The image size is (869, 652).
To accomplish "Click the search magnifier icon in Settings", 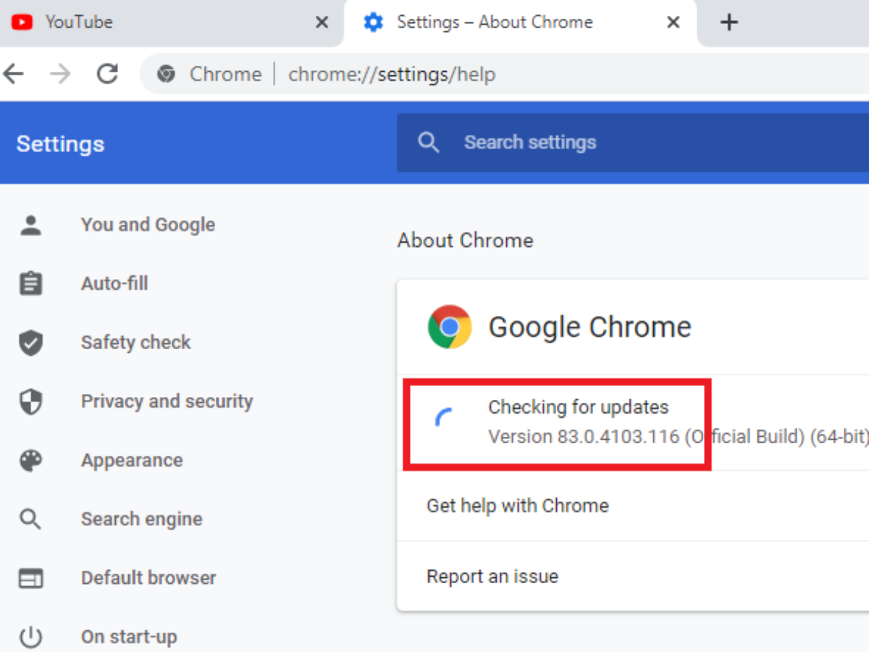I will click(x=429, y=142).
